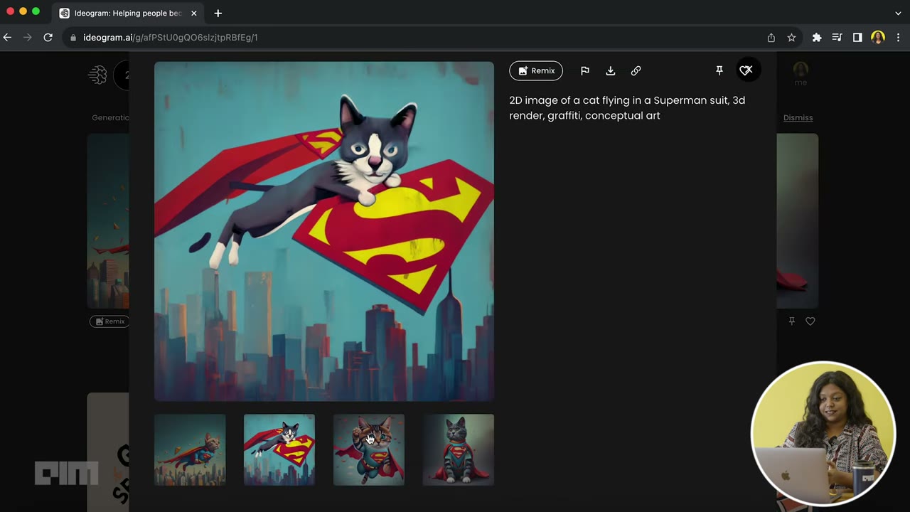
Task: Click the prompt text about a cat flying
Action: [x=627, y=108]
